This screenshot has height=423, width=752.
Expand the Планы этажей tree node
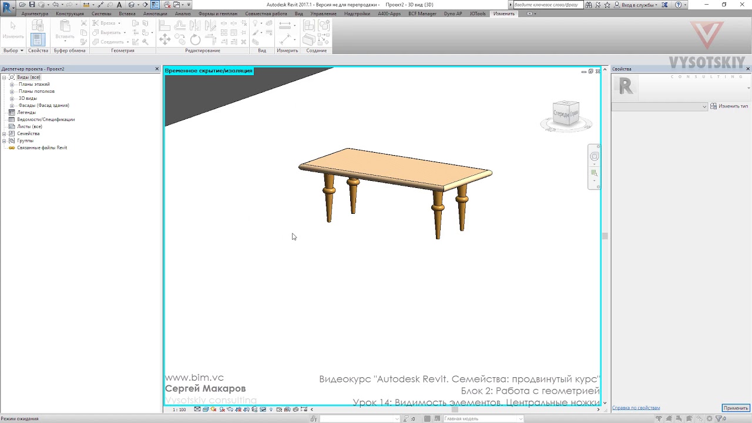(x=12, y=85)
